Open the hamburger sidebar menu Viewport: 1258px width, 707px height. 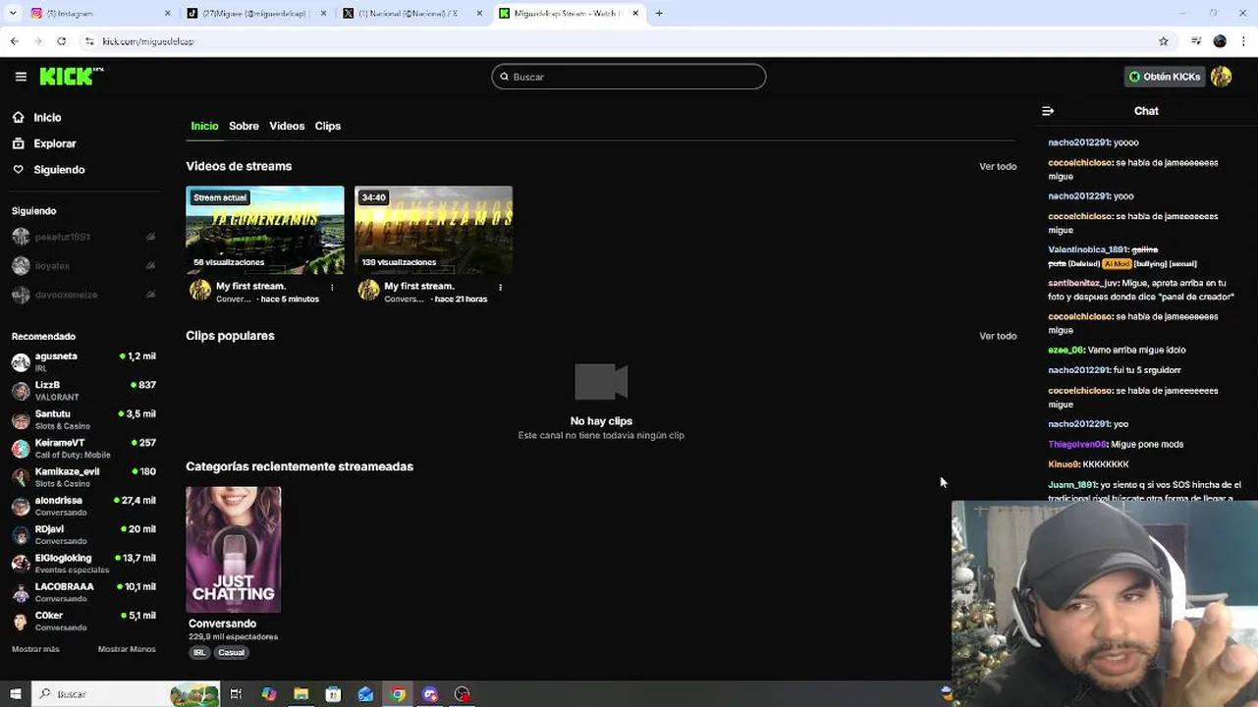coord(21,77)
